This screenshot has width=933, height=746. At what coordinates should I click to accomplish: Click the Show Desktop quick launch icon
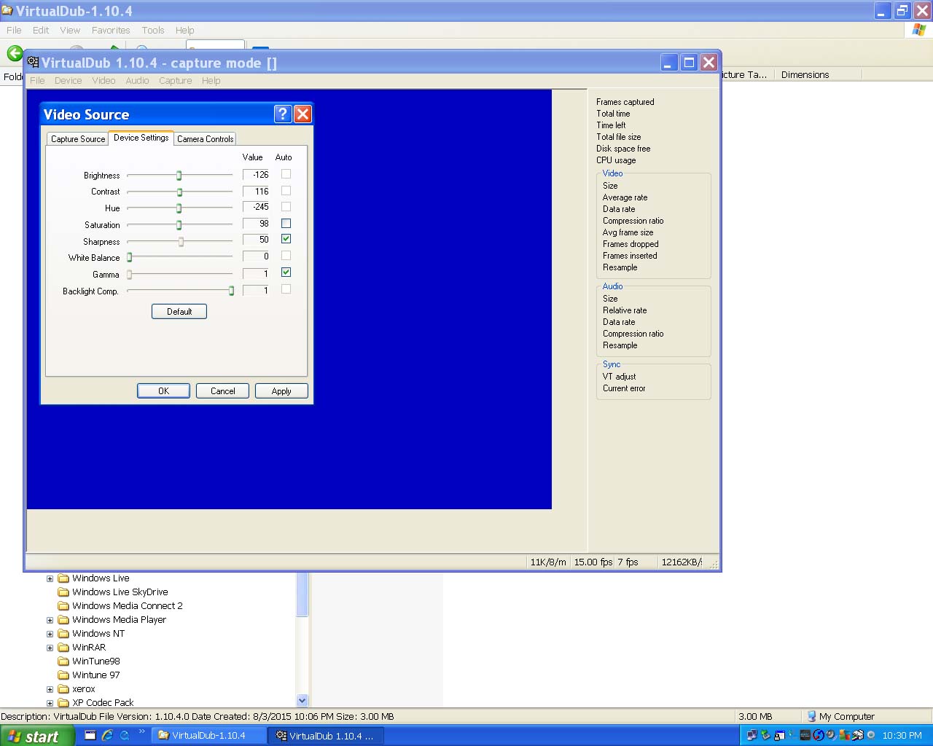90,735
